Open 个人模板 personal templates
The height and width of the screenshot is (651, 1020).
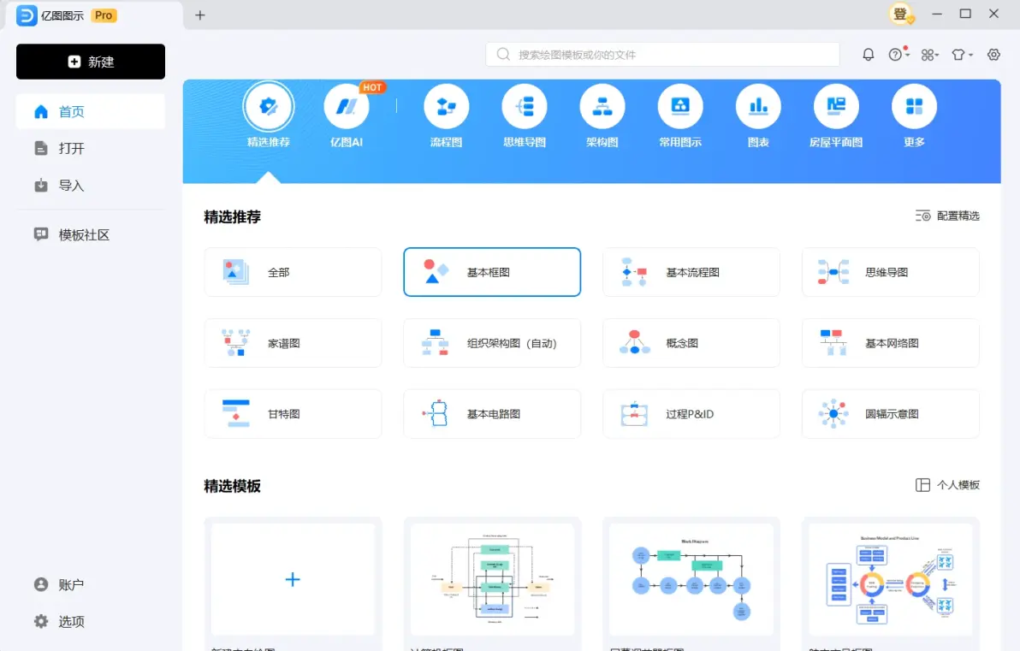point(947,485)
